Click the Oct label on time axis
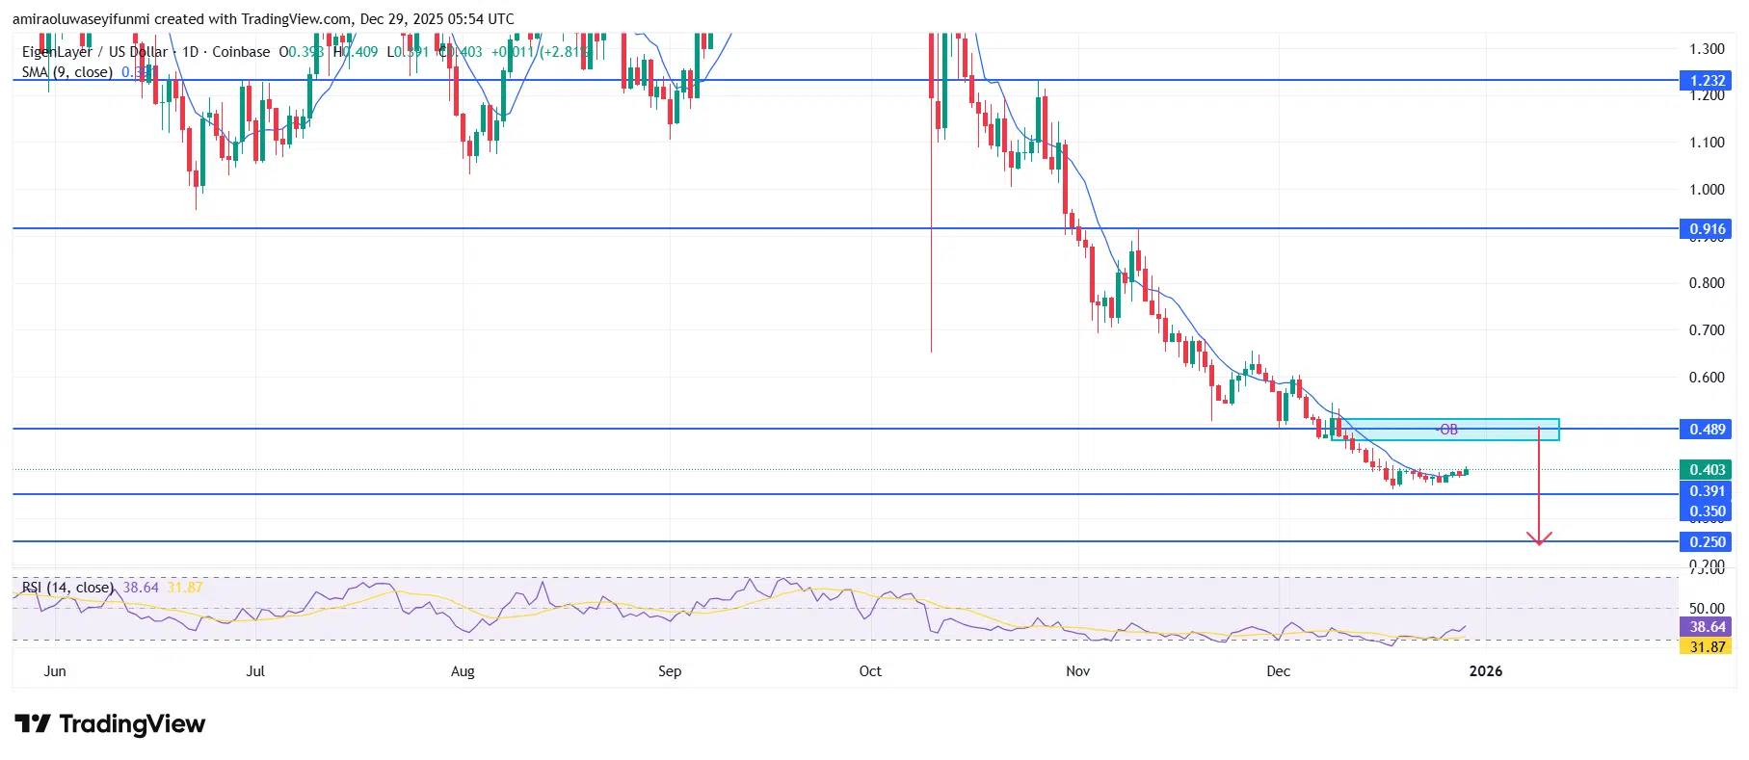This screenshot has height=760, width=1749. (x=869, y=671)
